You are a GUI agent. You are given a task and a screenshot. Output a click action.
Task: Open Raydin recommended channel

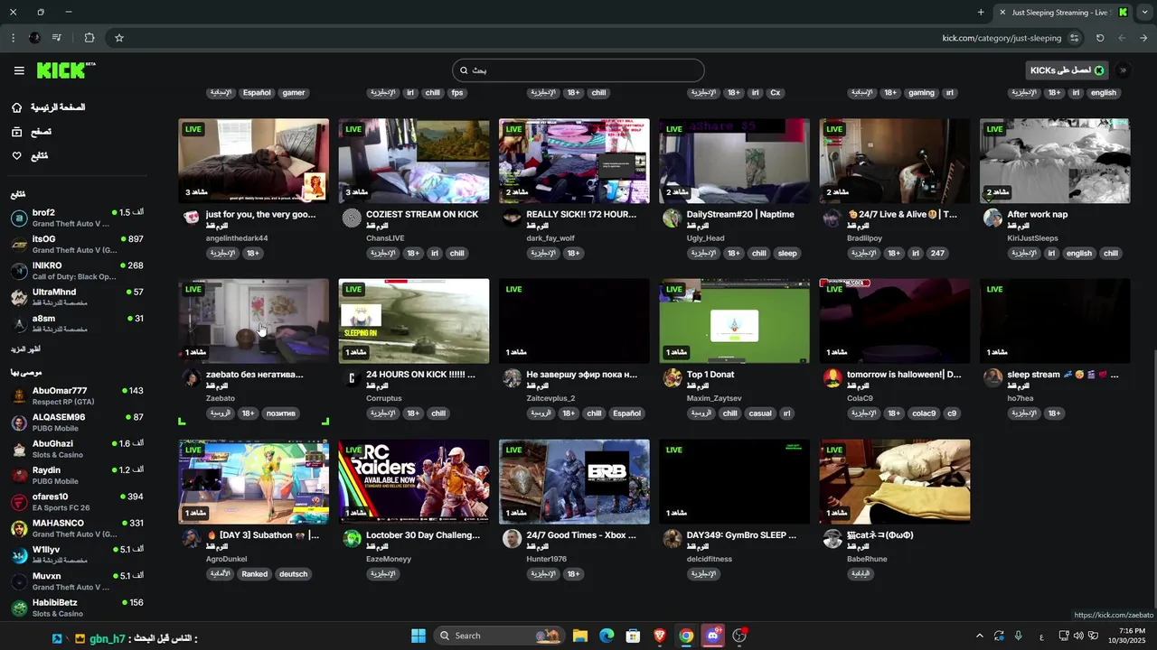[77, 475]
